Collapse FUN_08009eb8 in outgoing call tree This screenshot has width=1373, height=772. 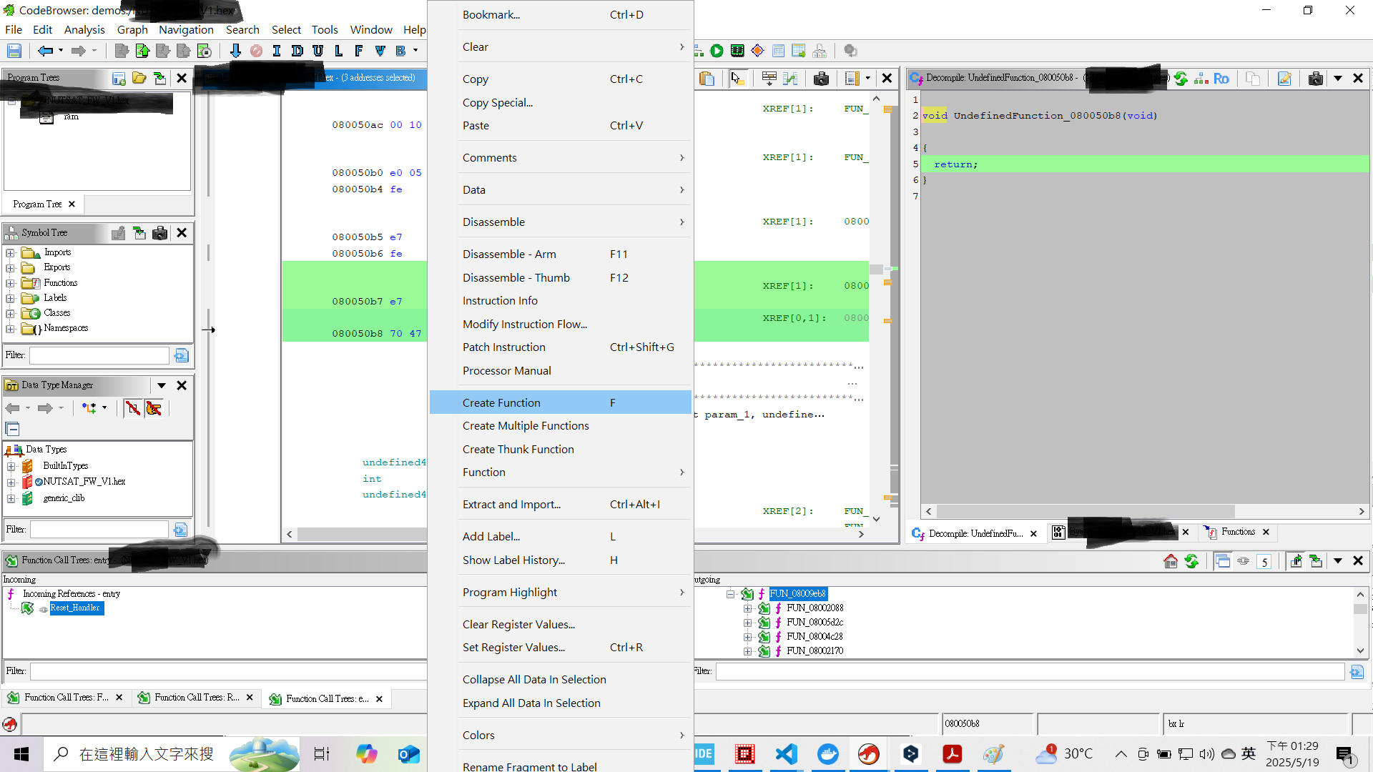pos(730,594)
